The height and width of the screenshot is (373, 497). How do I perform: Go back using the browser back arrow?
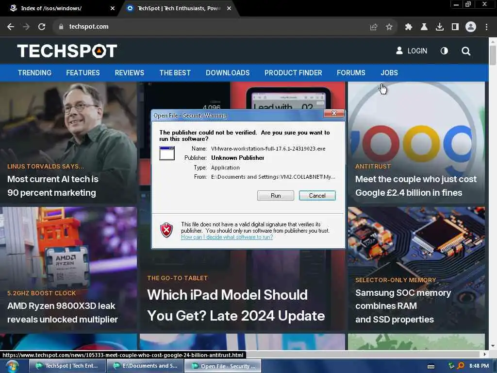tap(11, 27)
